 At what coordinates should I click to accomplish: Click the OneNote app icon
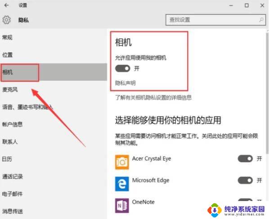[x=122, y=206]
